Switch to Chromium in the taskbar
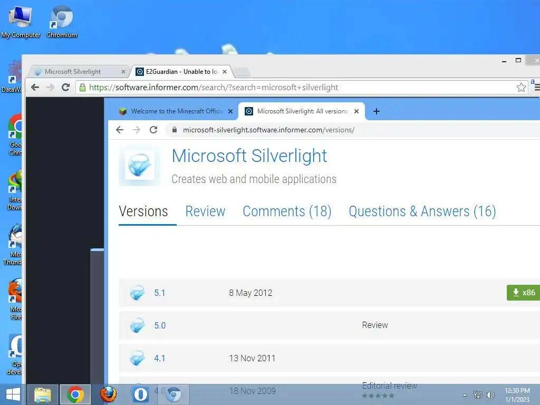 [x=173, y=394]
